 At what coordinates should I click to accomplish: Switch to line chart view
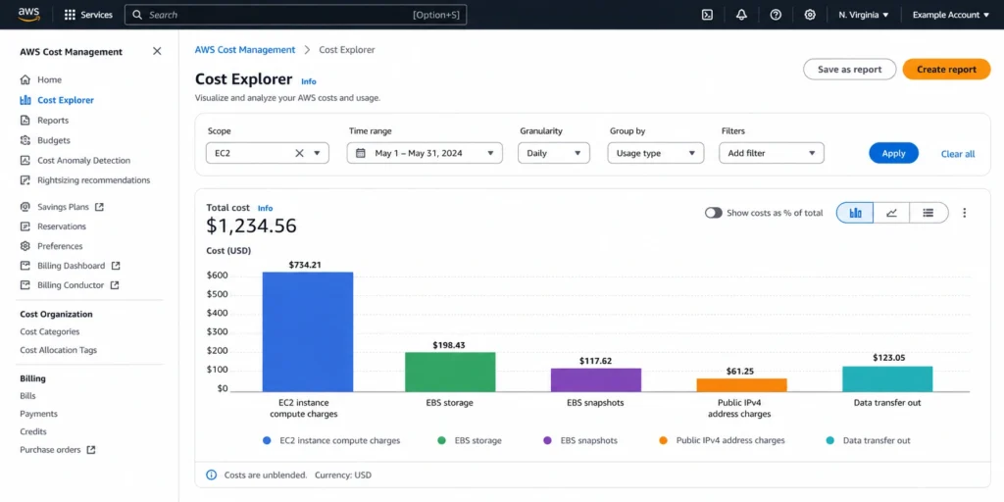(891, 213)
